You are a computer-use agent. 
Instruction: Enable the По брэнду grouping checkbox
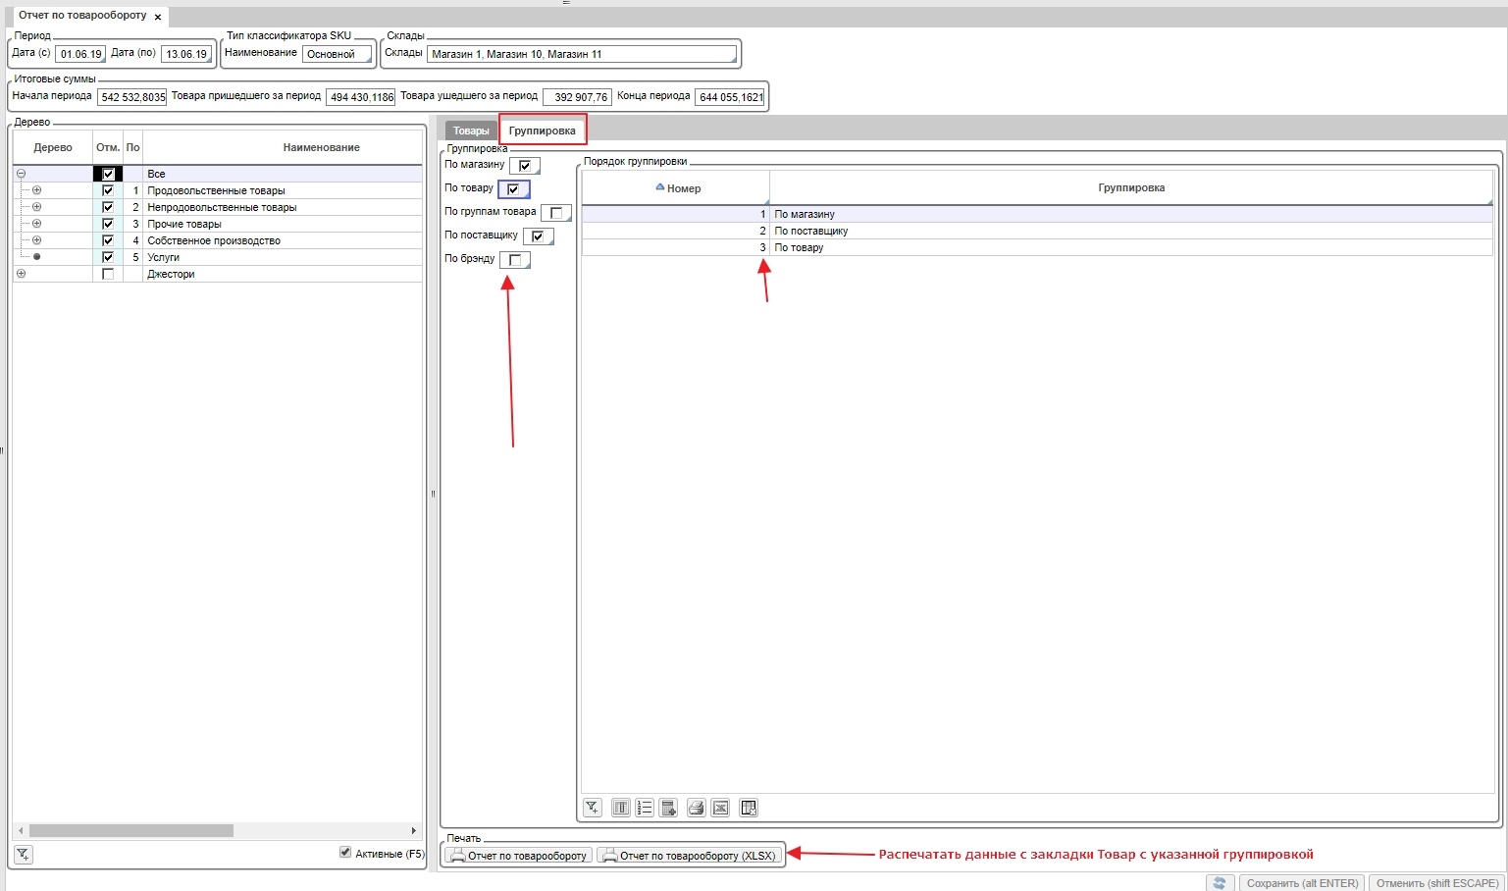(x=514, y=260)
